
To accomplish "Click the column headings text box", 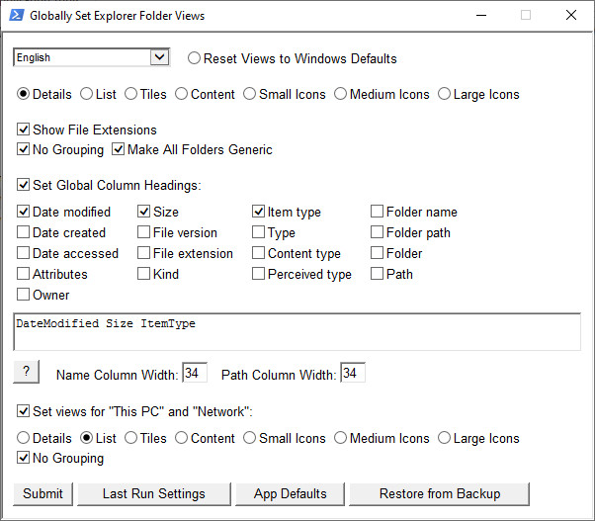I will [x=297, y=331].
